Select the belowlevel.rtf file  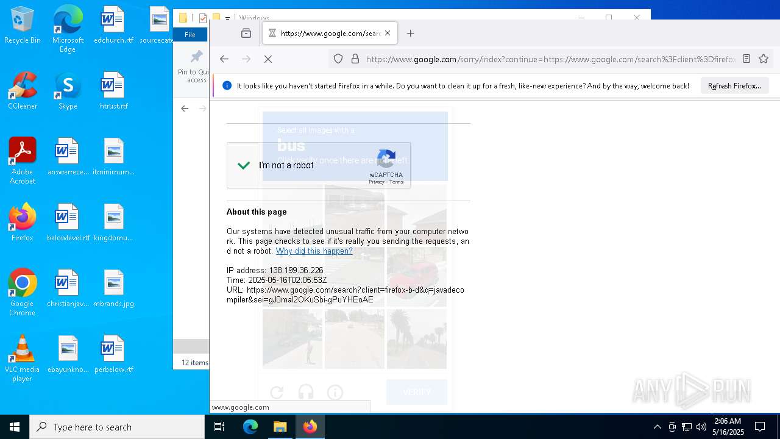68,222
